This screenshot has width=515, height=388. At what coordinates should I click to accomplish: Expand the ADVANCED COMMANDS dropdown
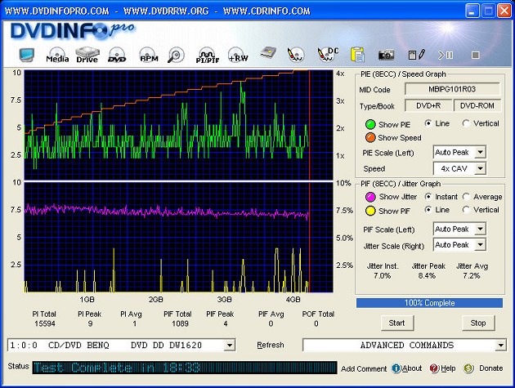click(x=500, y=346)
